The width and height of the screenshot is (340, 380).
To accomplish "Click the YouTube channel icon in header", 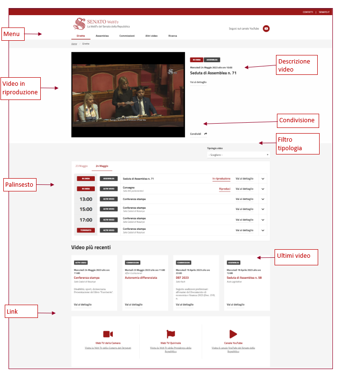I will (x=266, y=28).
